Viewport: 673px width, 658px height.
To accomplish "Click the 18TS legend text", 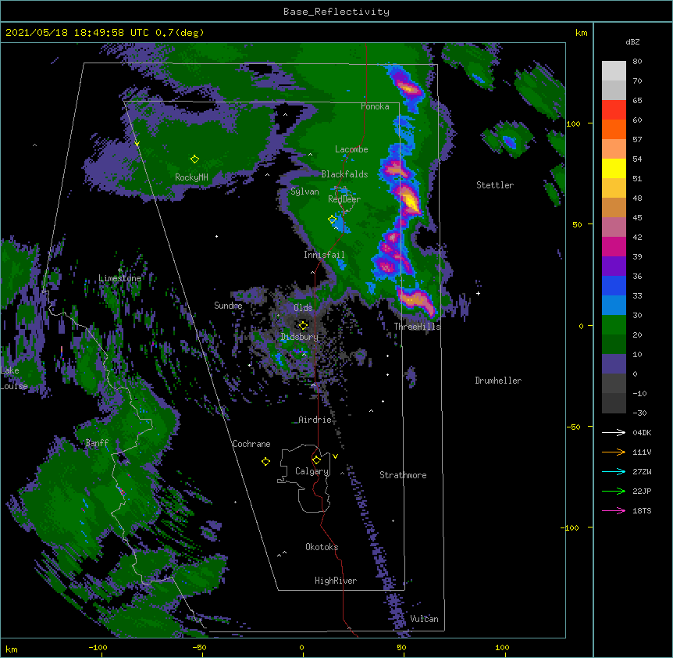I will pyautogui.click(x=642, y=510).
